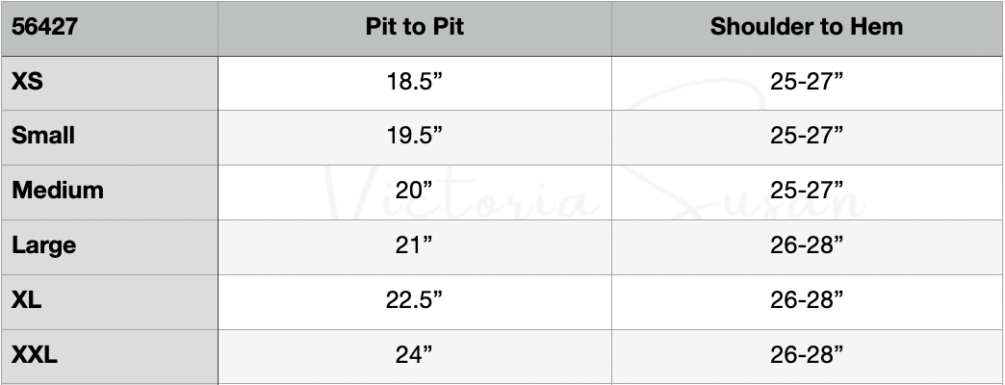Select the Large row label

[44, 245]
